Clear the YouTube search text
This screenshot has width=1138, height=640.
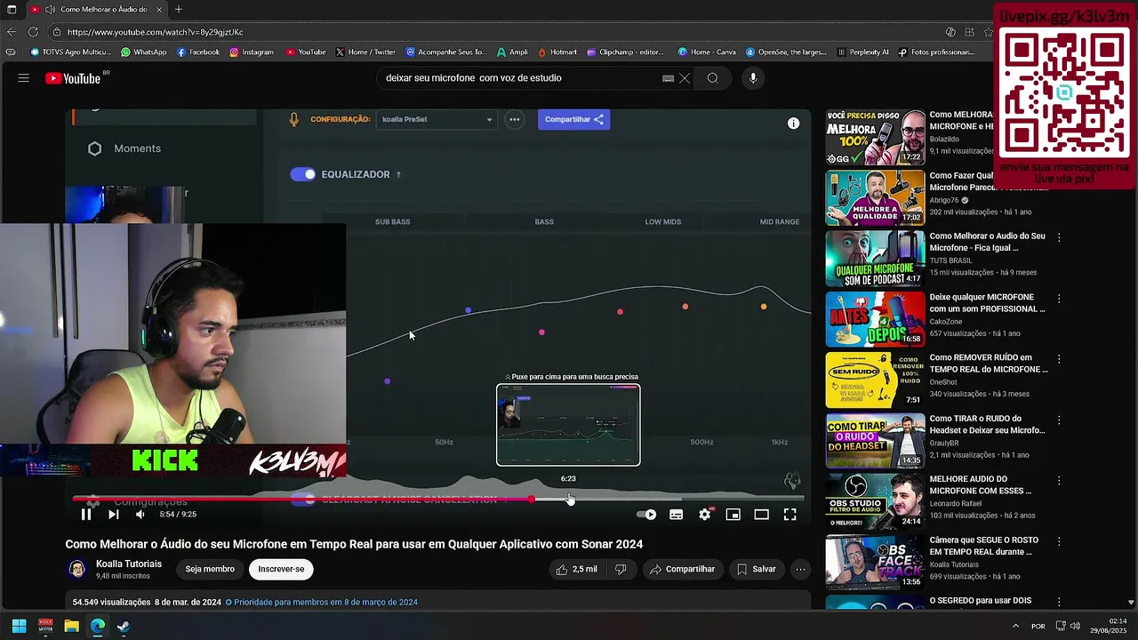[685, 78]
